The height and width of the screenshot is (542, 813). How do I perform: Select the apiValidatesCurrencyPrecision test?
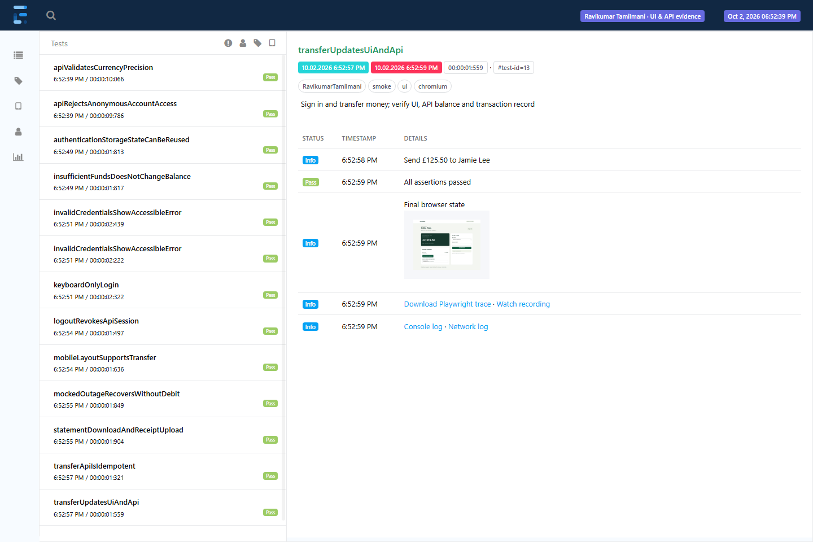pyautogui.click(x=163, y=73)
